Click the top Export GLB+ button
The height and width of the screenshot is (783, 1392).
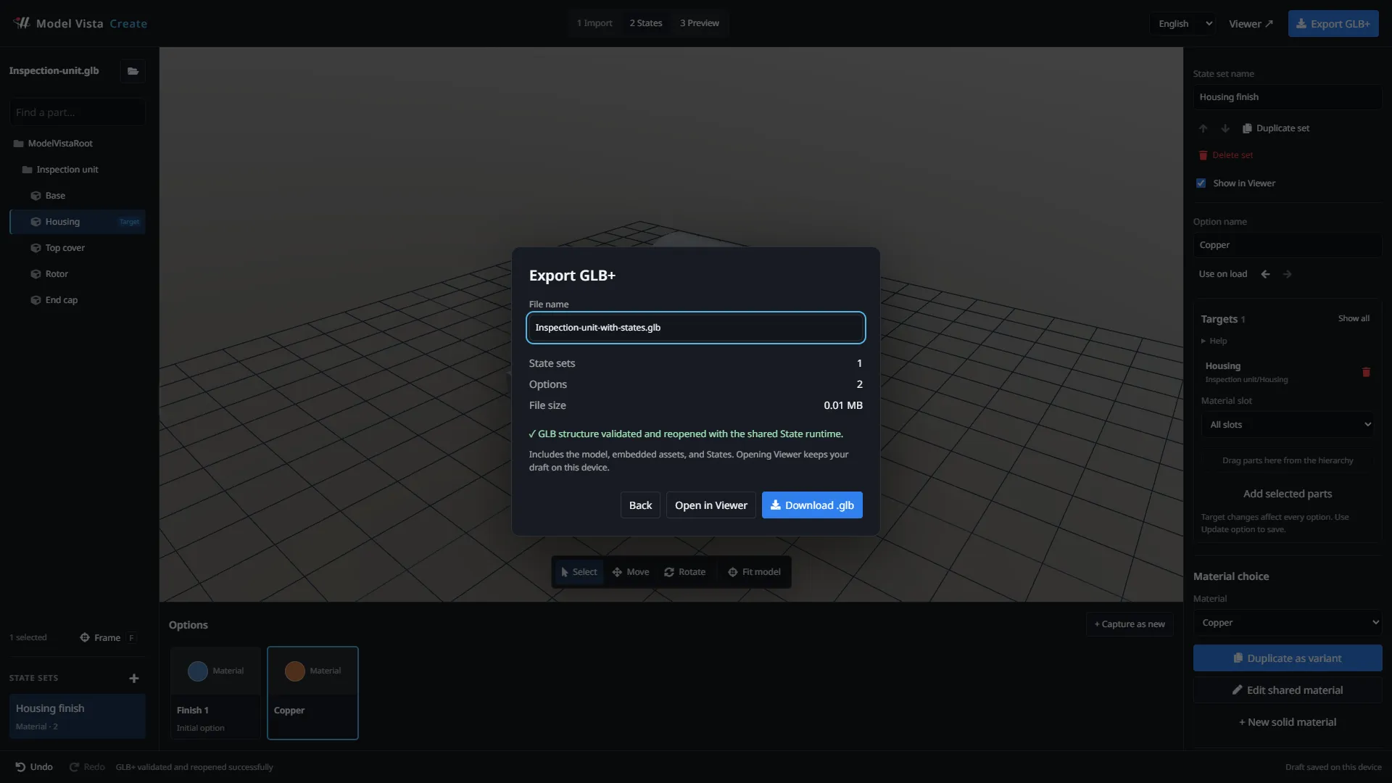tap(1333, 24)
